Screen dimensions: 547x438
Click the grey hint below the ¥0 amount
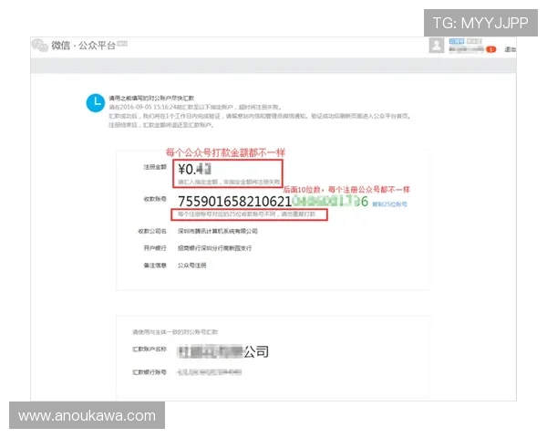(x=229, y=182)
